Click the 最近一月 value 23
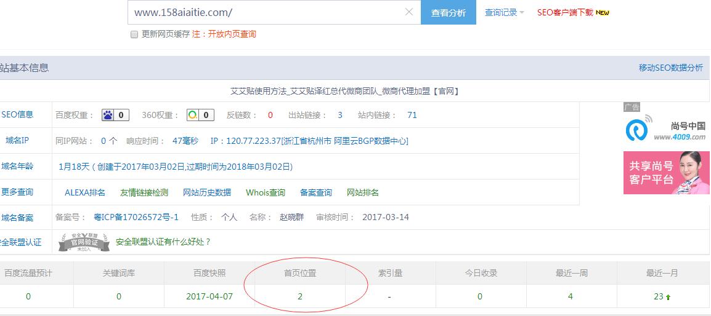 (659, 296)
